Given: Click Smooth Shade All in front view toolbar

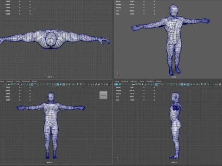Looking at the screenshot, I should [58, 84].
